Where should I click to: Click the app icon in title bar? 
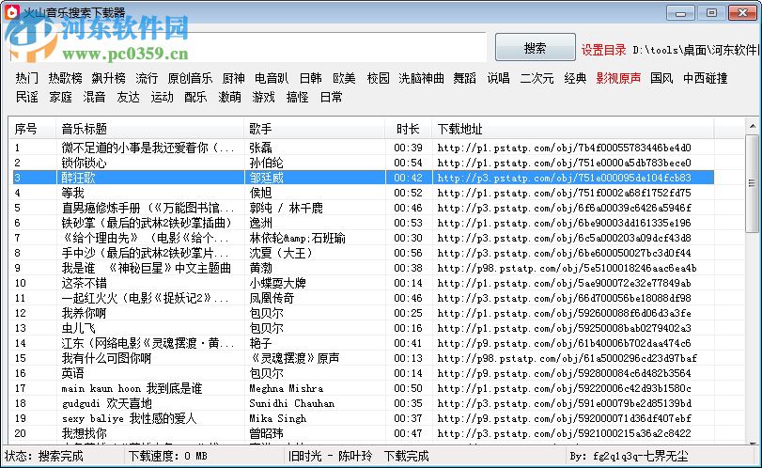coord(11,11)
